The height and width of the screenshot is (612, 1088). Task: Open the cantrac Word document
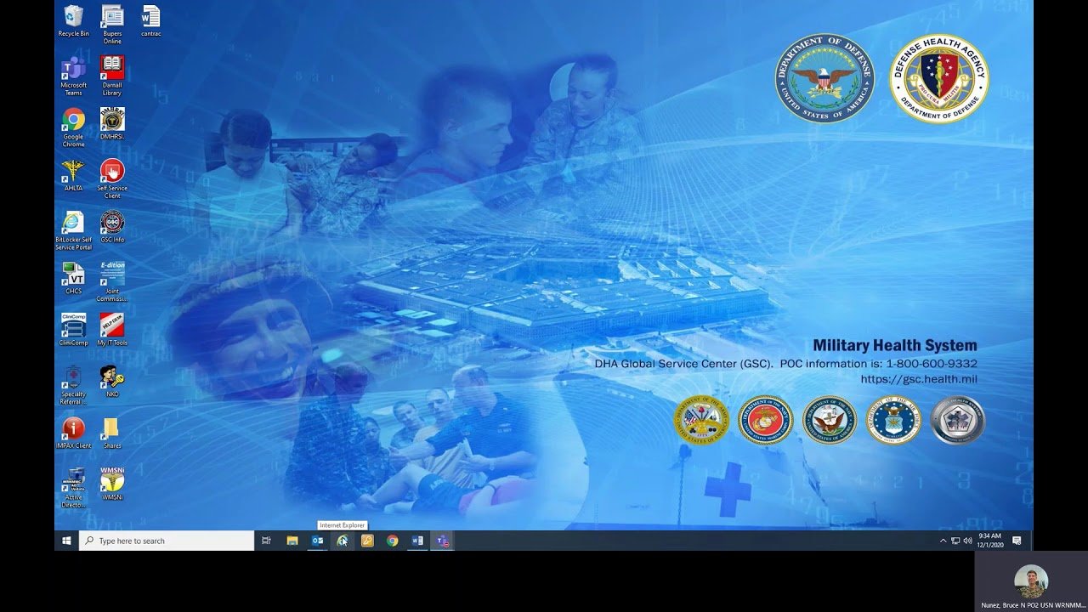pos(150,18)
